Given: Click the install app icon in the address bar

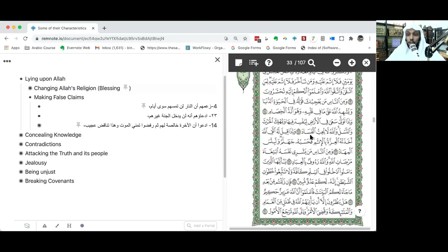Looking at the screenshot, I should [x=226, y=38].
